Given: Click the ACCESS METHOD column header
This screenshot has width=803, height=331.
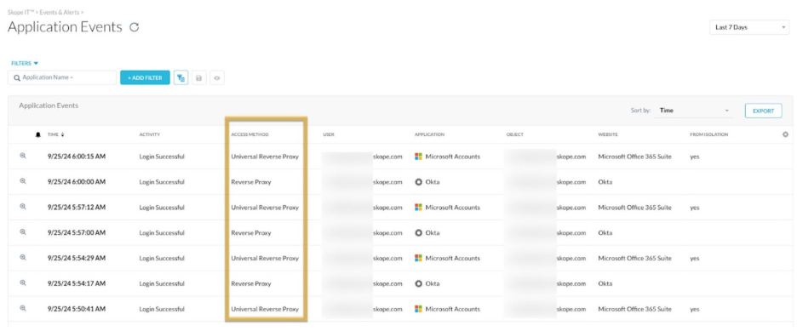Looking at the screenshot, I should point(250,134).
